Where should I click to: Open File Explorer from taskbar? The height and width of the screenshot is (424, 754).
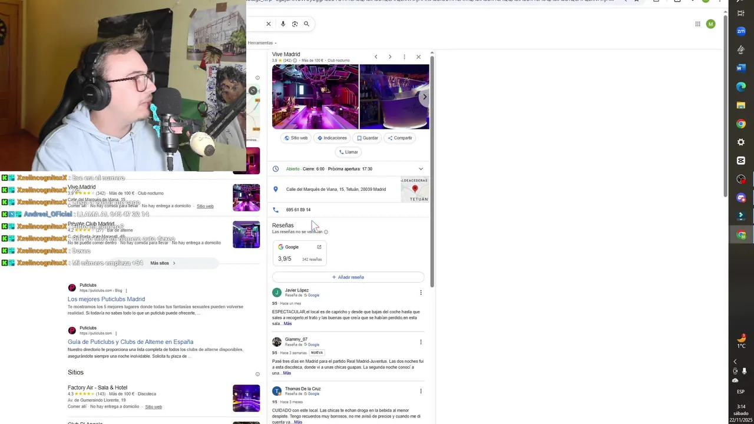(x=741, y=105)
